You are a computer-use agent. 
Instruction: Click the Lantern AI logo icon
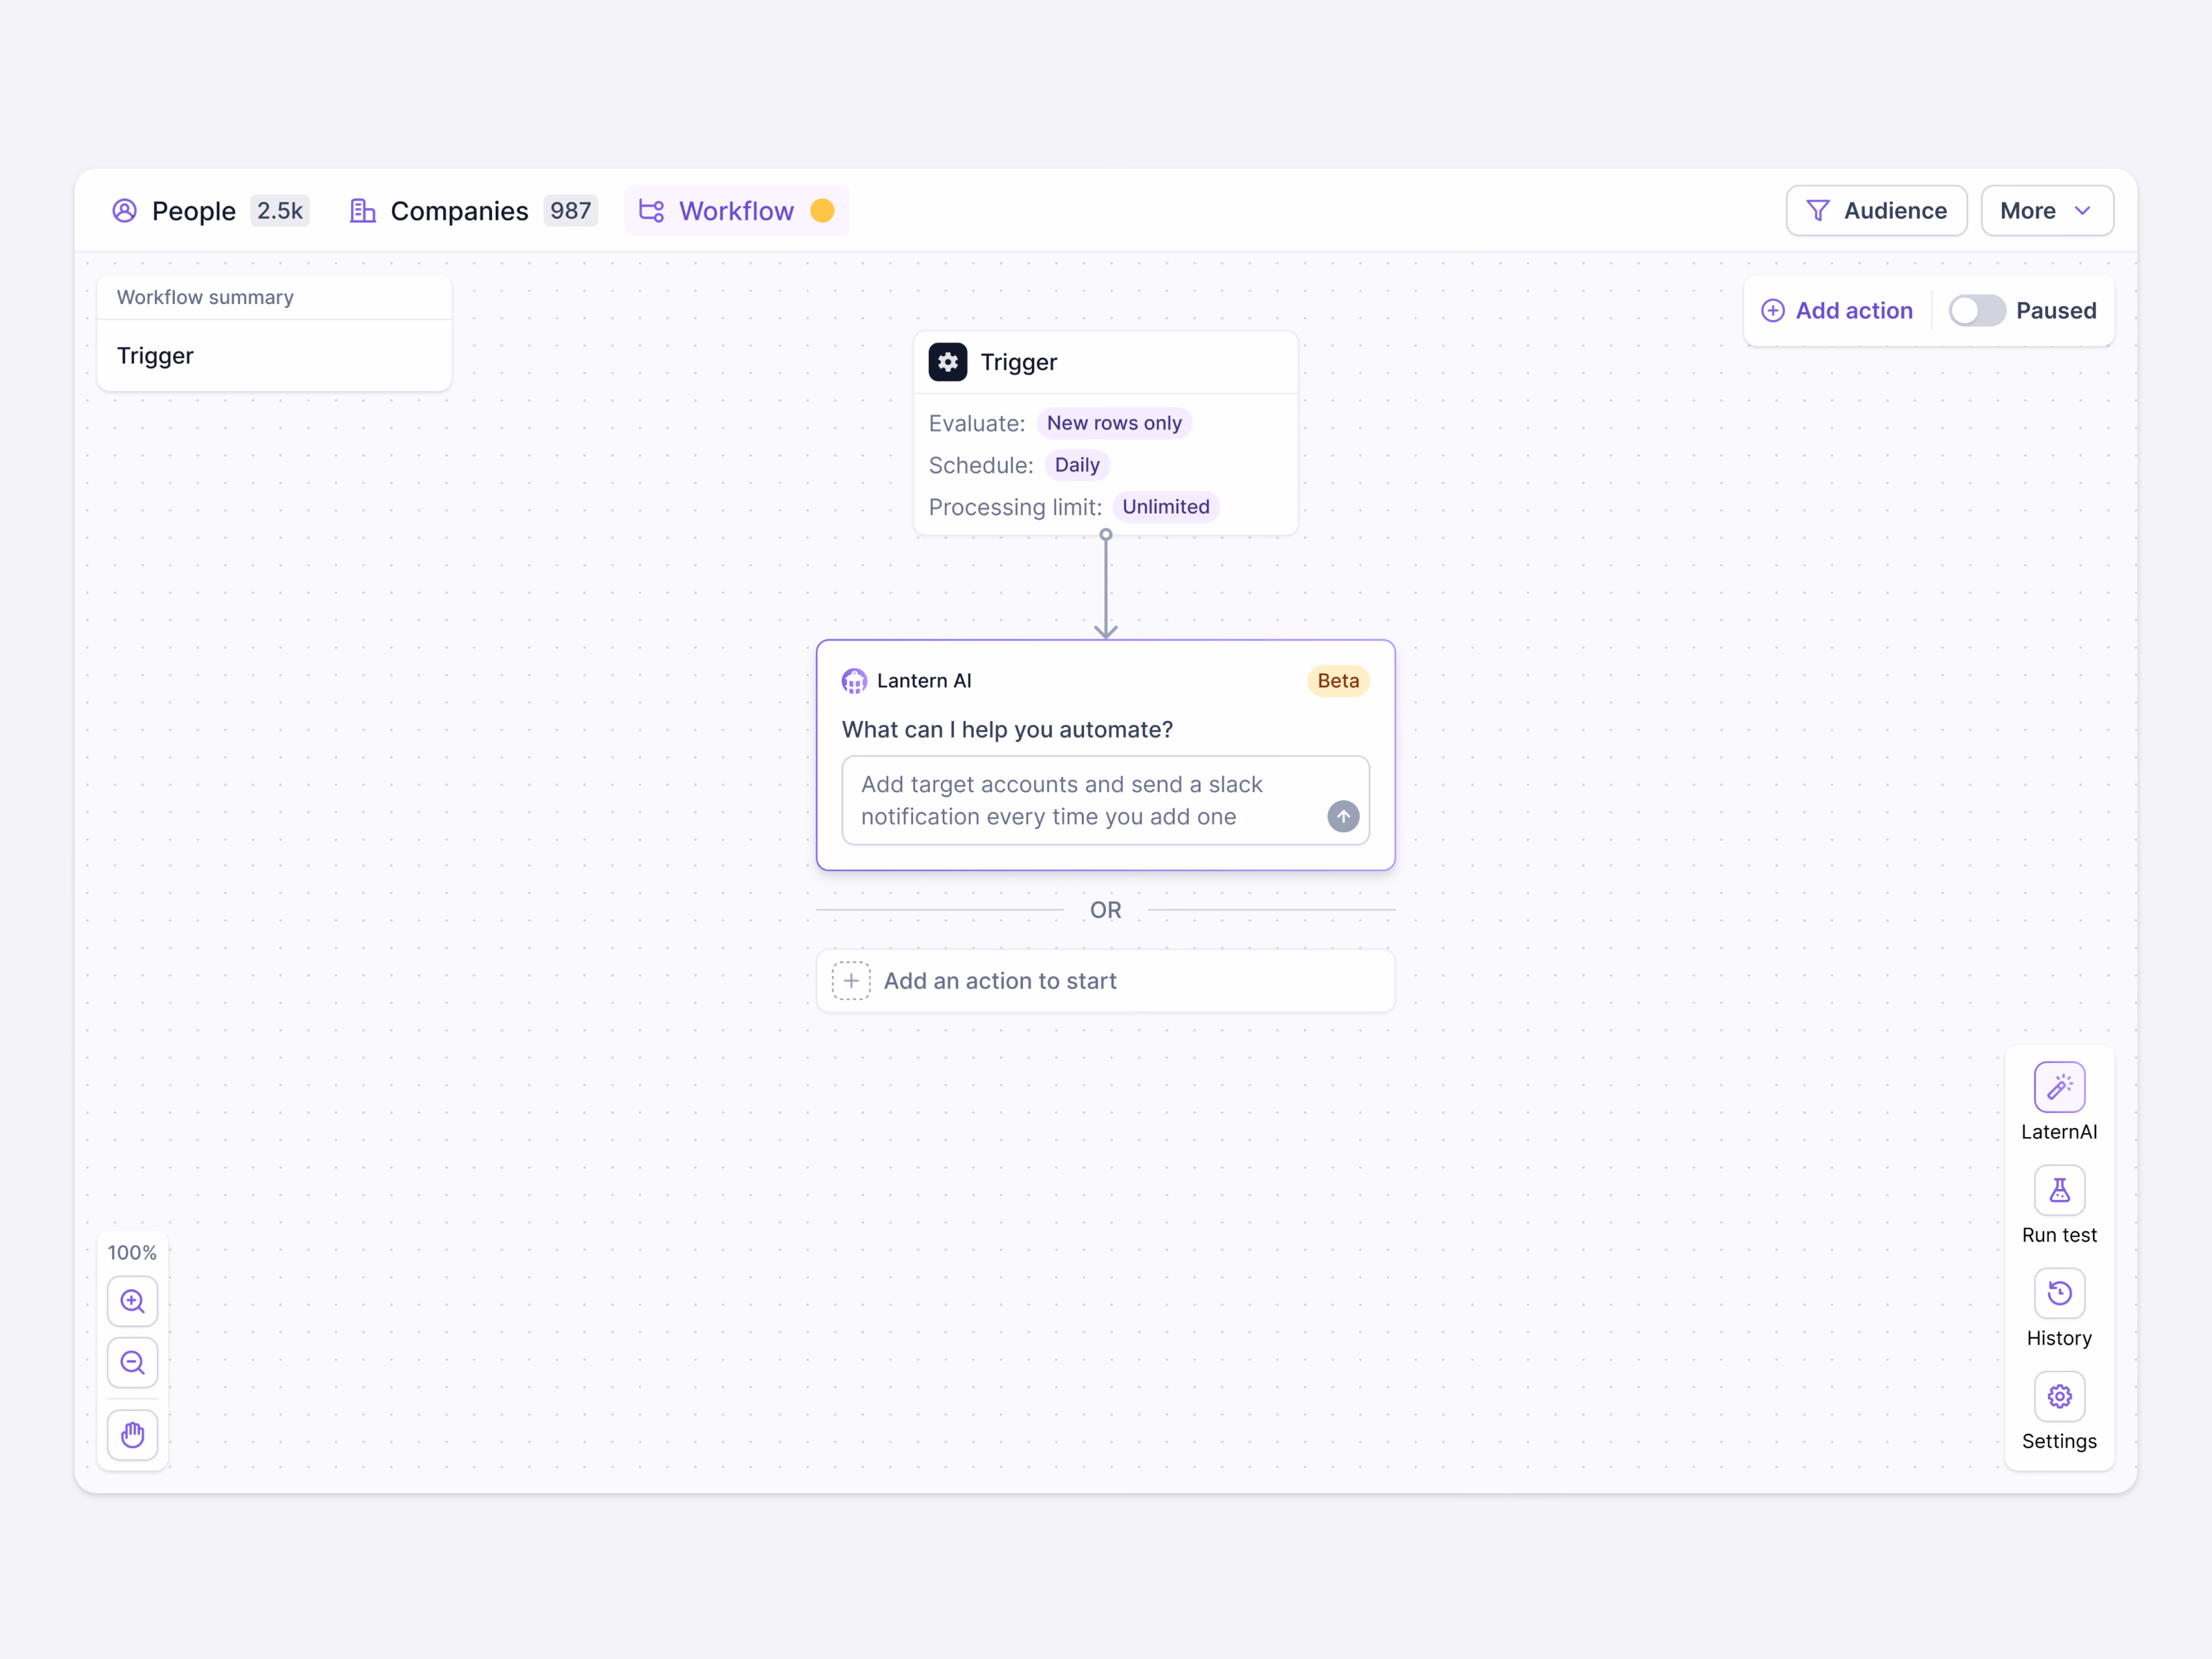854,681
